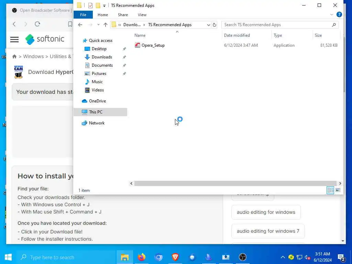
Task: Open File Explorer from taskbar
Action: tap(124, 257)
